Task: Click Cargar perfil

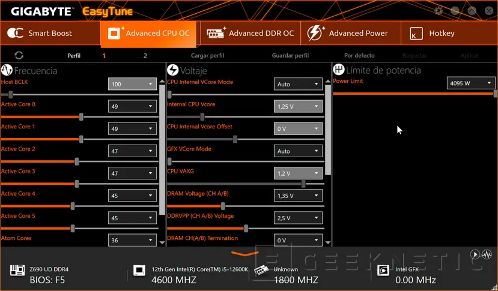Action: [x=207, y=56]
